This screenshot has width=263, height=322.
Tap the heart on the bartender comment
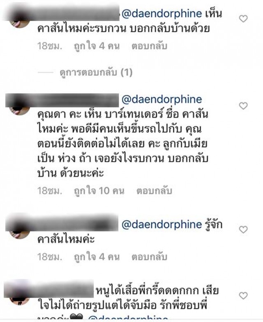(x=243, y=106)
